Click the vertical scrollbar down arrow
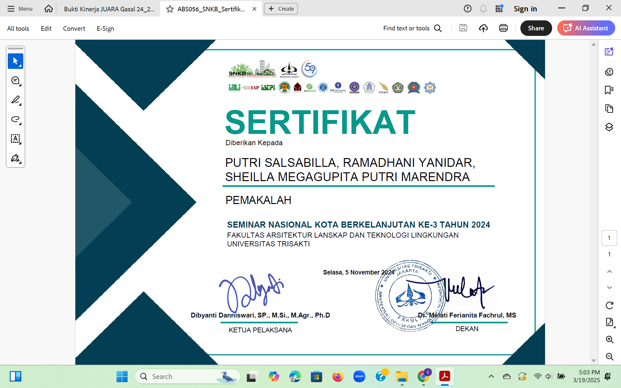Viewport: 621px width, 388px height. pyautogui.click(x=594, y=361)
